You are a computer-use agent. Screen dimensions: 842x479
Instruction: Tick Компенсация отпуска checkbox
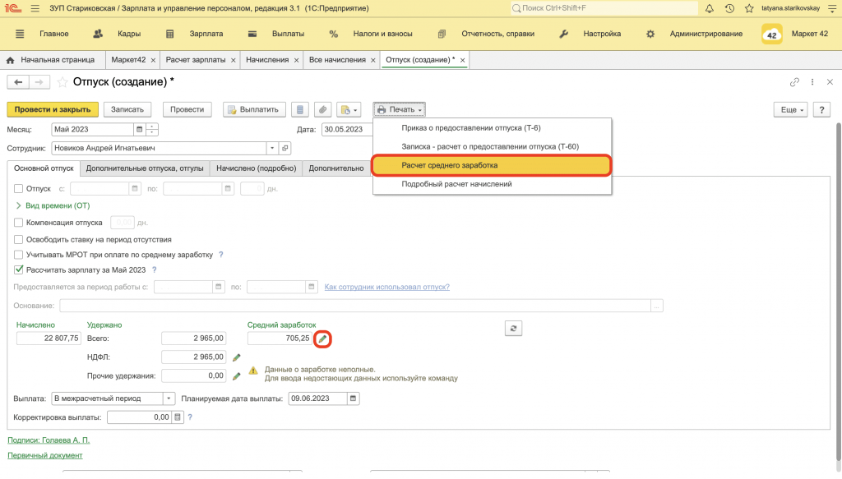click(19, 223)
